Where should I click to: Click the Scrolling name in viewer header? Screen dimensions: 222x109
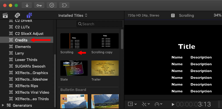click(x=186, y=15)
